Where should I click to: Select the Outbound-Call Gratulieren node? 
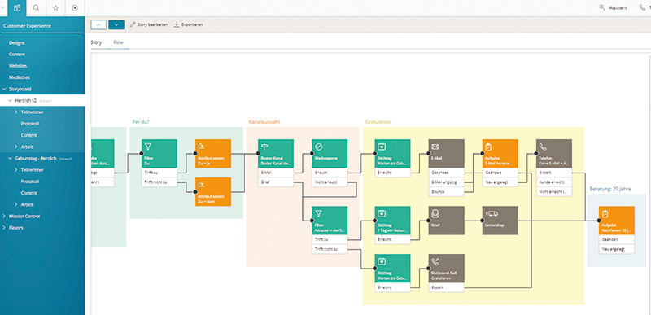[446, 268]
